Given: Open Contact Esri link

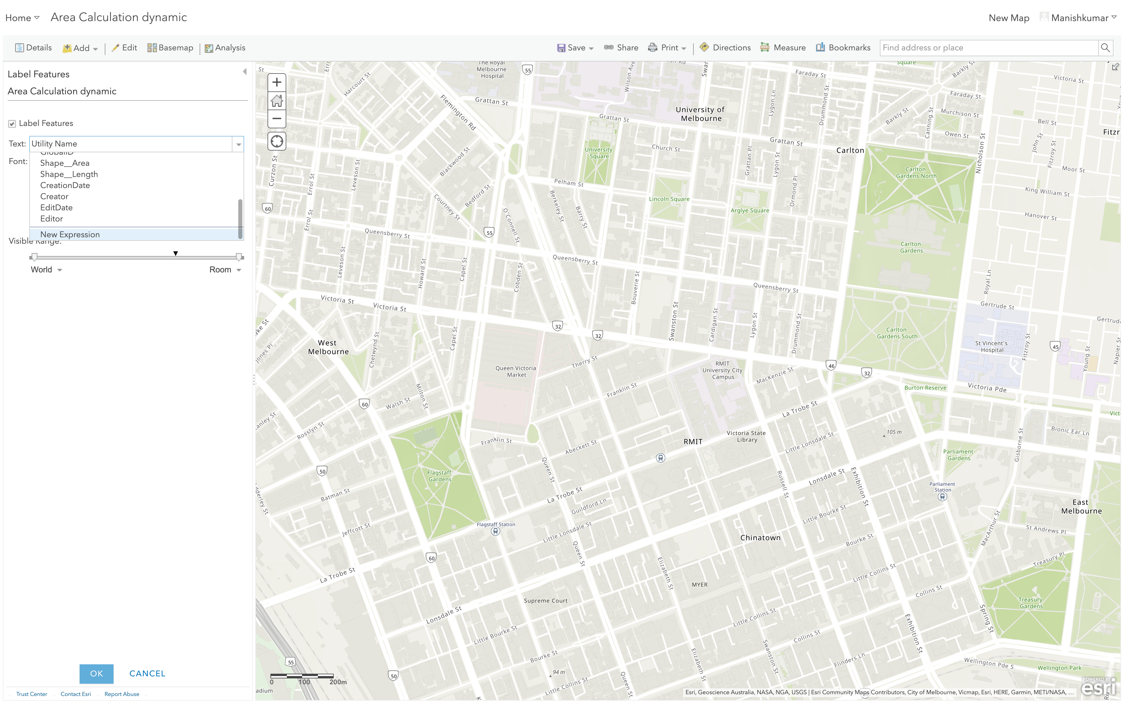Looking at the screenshot, I should 76,694.
